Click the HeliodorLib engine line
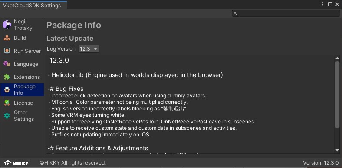342x168 pixels. [135, 75]
